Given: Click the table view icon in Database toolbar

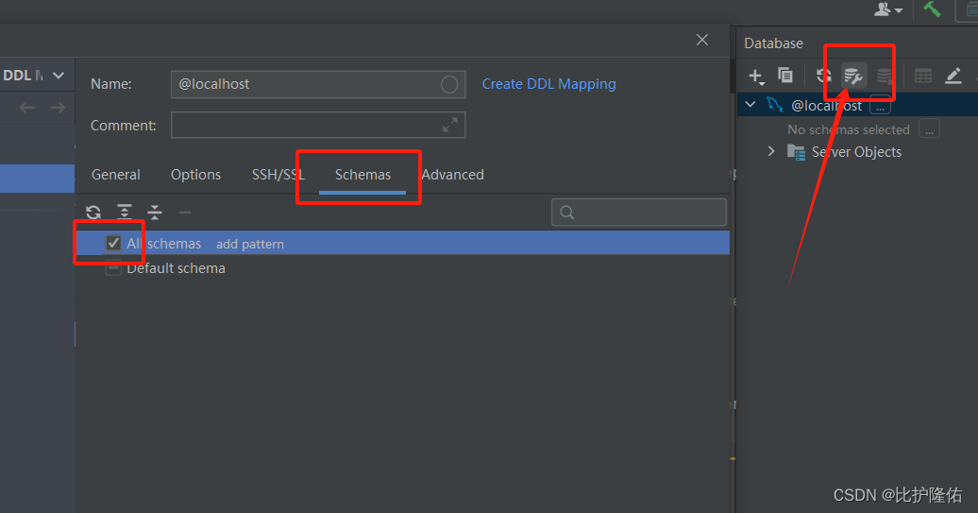Looking at the screenshot, I should tap(923, 77).
